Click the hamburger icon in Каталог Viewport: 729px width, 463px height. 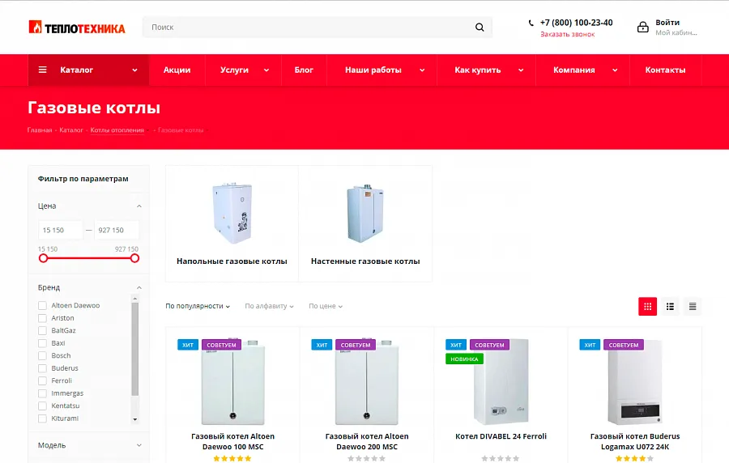[42, 70]
